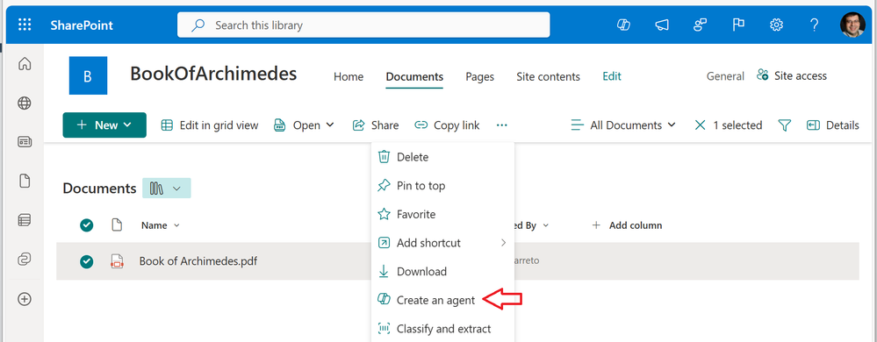Click Add column header
The height and width of the screenshot is (342, 877).
point(627,225)
